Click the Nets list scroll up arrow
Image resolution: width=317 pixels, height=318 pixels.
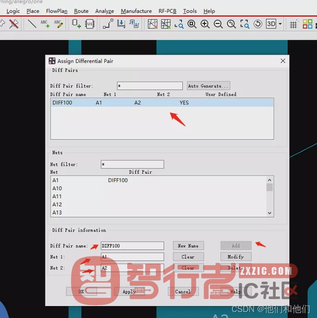tap(270, 180)
